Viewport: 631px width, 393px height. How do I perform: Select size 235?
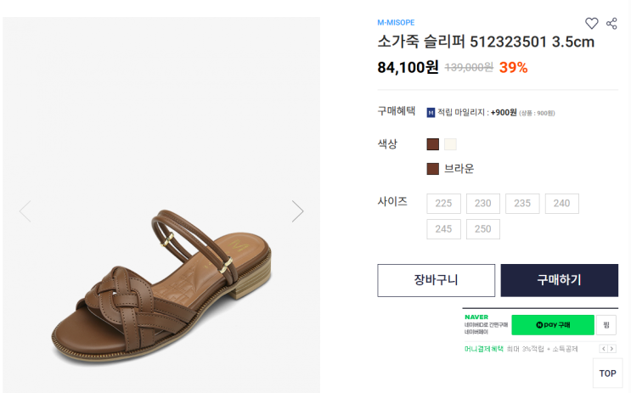[522, 204]
